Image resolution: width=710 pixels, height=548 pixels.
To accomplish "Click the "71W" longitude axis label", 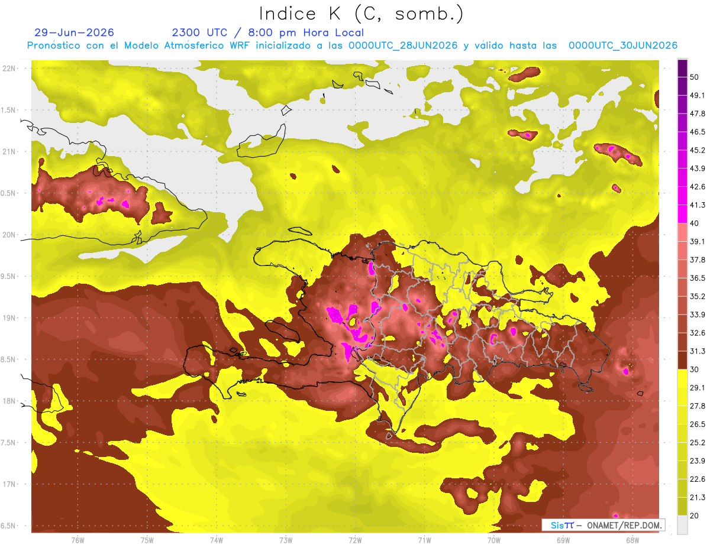I will click(x=424, y=540).
